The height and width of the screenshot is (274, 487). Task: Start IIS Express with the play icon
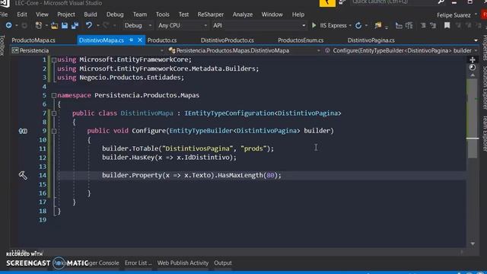[x=314, y=25]
